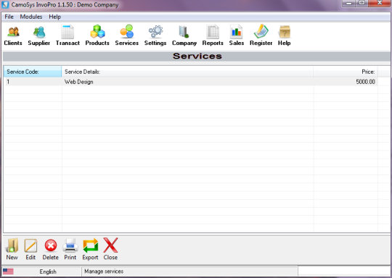Open the Settings gears icon
Screen dimensions: 392x278
(x=155, y=35)
